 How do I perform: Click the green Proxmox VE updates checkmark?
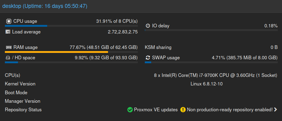130,110
